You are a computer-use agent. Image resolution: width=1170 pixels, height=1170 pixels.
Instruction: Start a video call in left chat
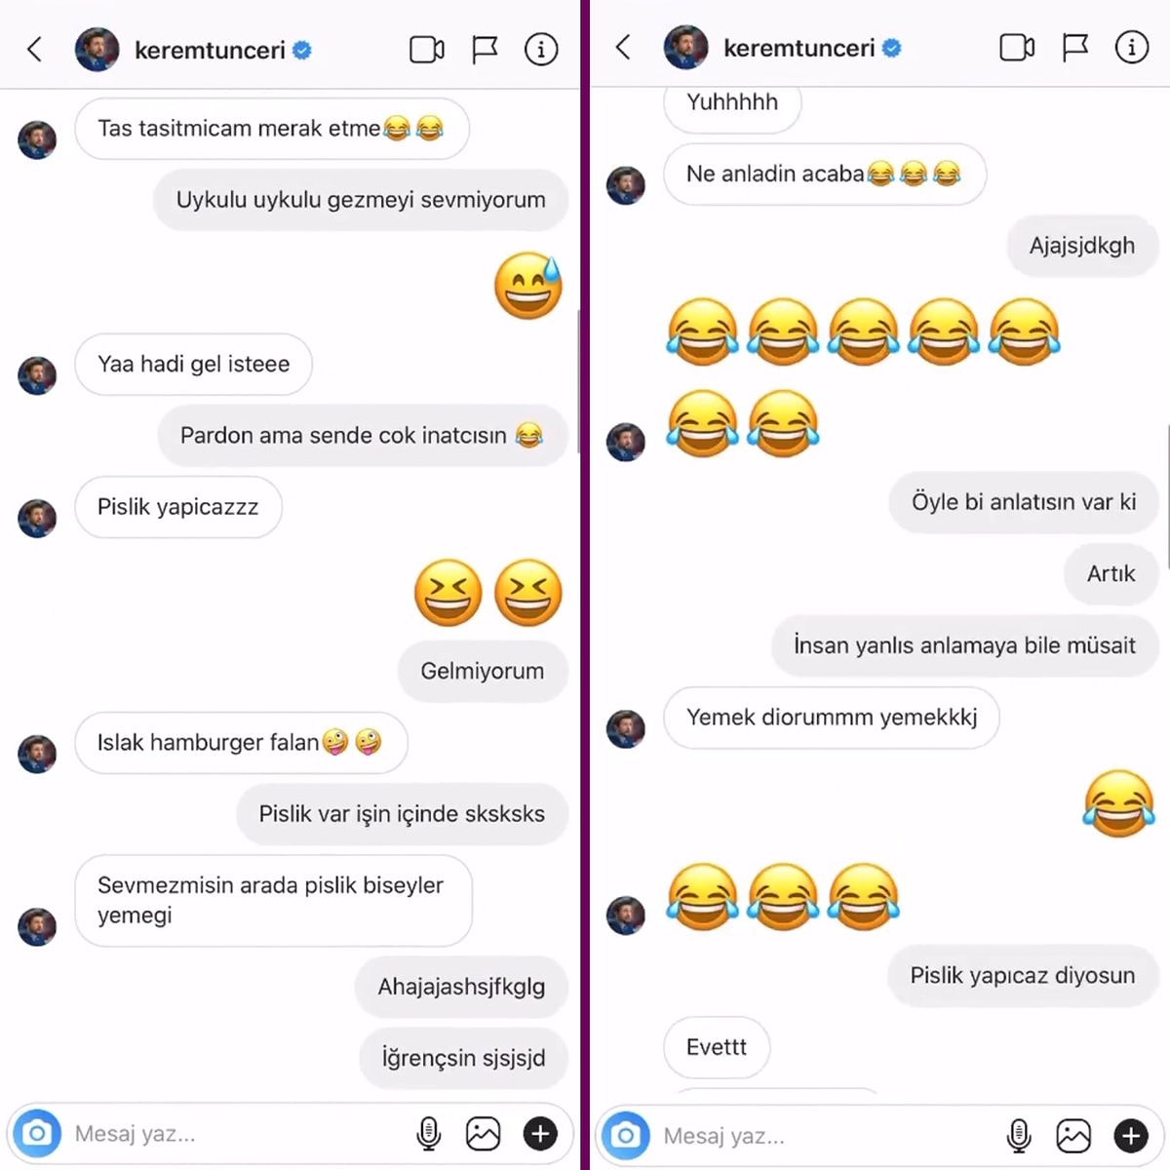(x=427, y=49)
